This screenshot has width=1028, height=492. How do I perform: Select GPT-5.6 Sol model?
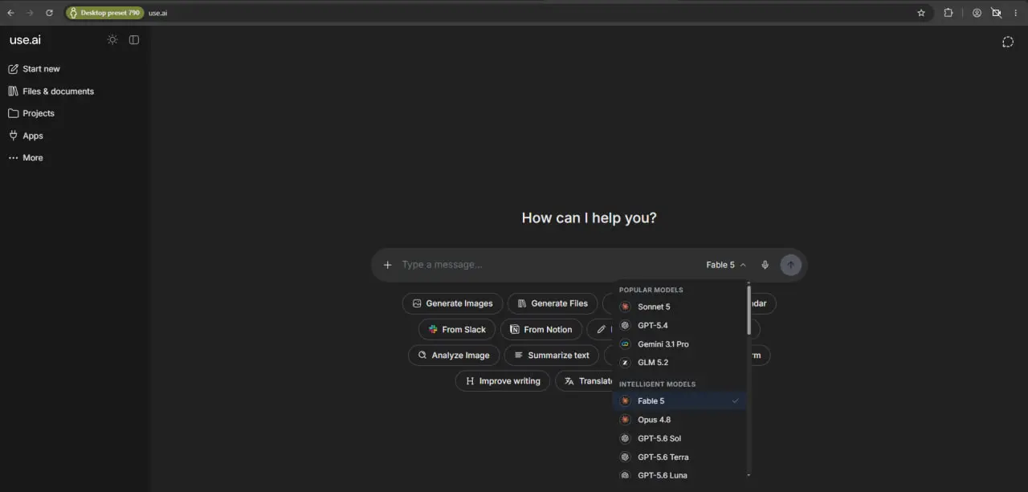[x=679, y=438]
